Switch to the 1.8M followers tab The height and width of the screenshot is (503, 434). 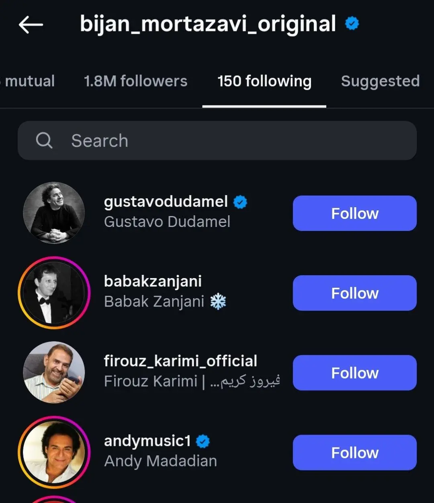tap(135, 81)
